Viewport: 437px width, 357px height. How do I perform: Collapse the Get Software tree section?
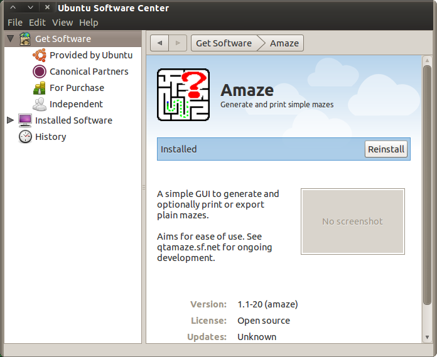[x=10, y=38]
